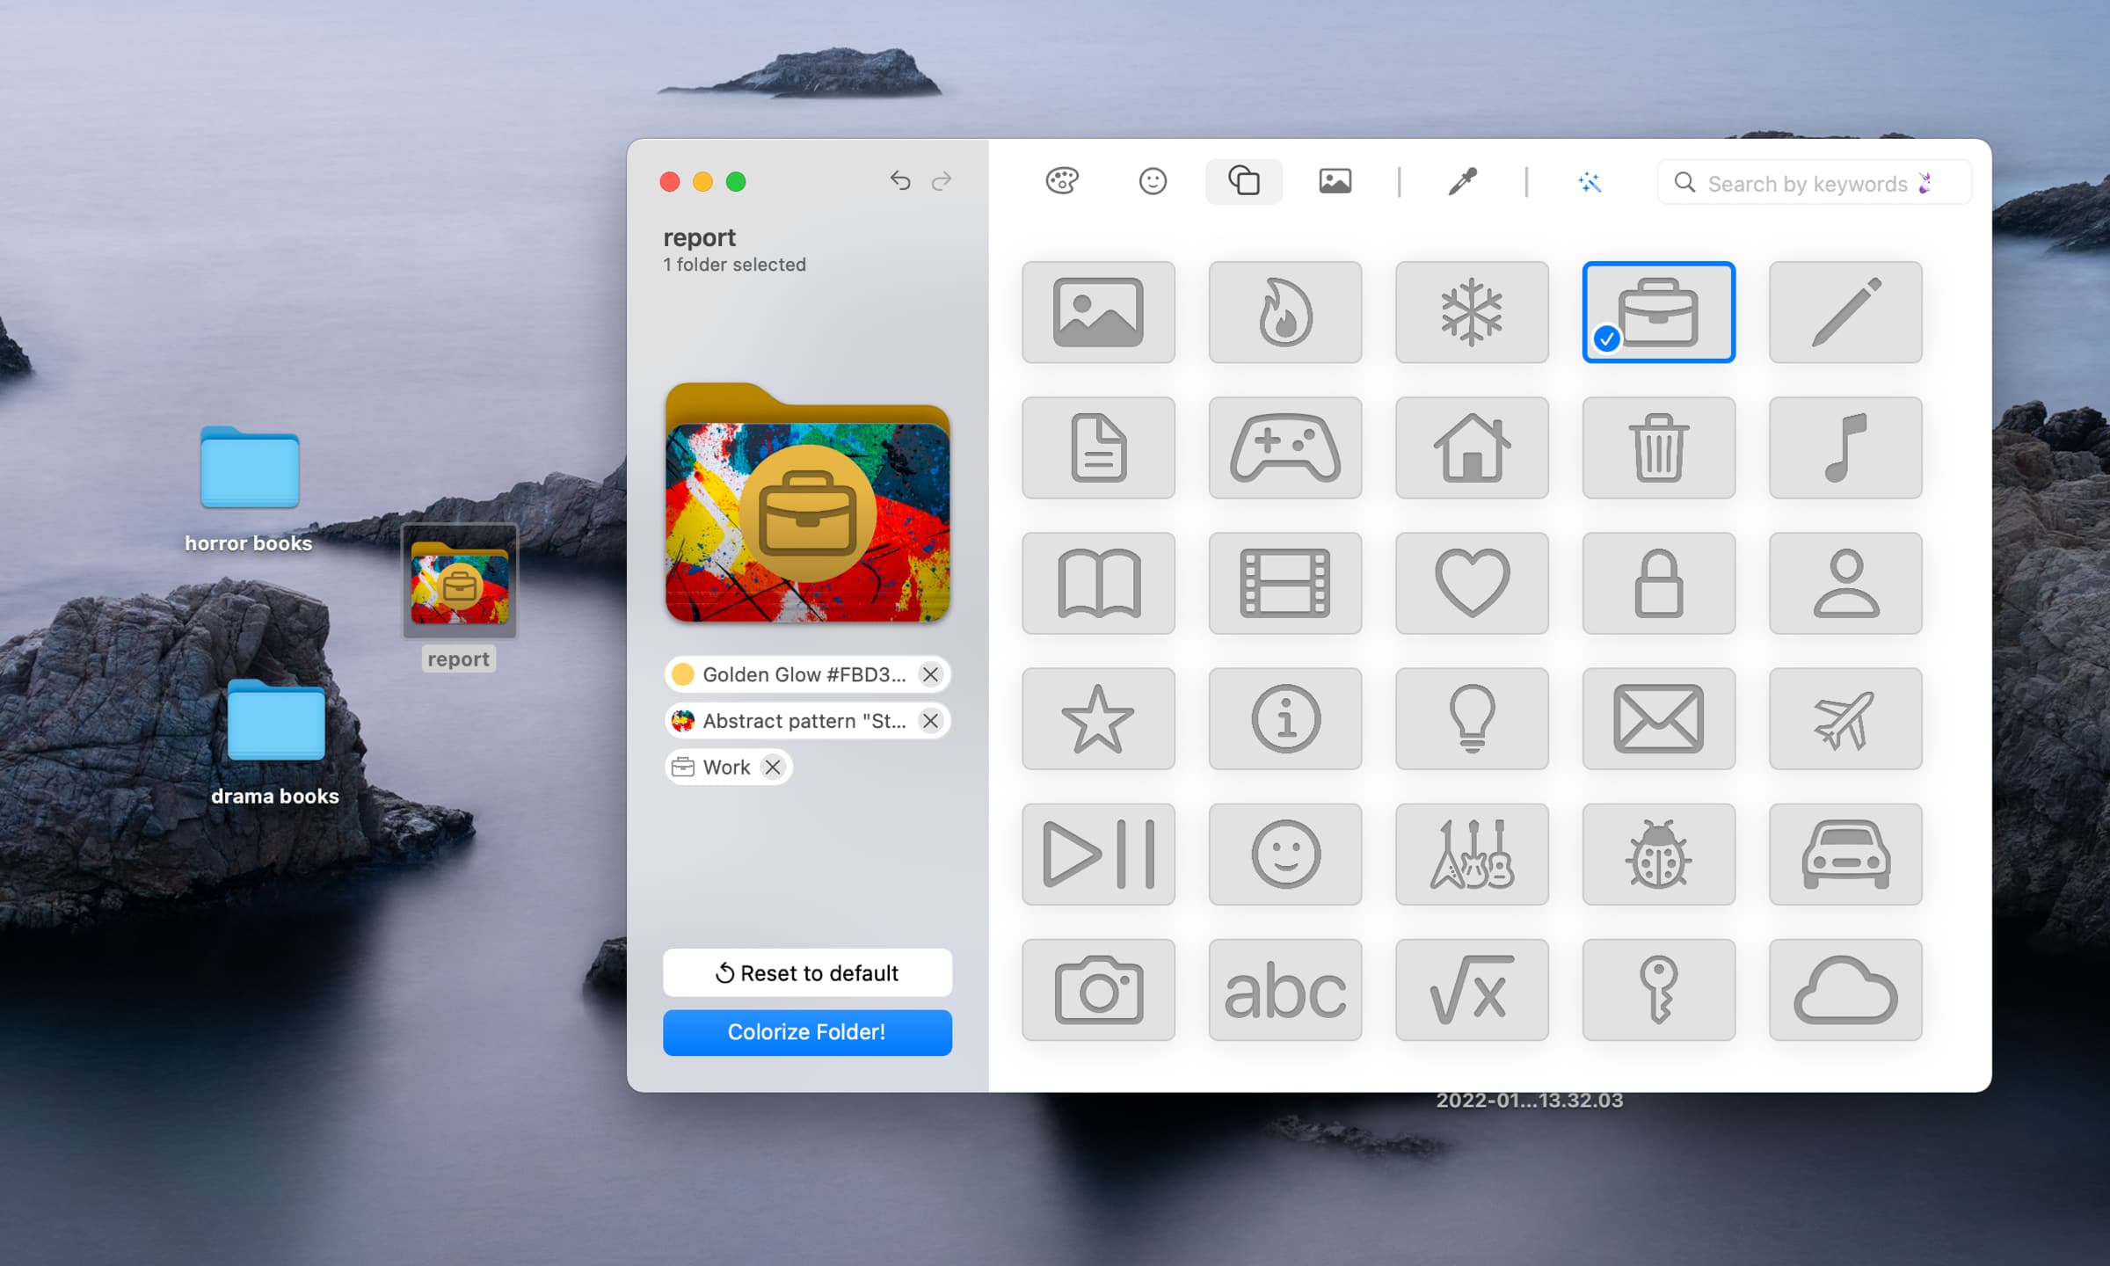Viewport: 2110px width, 1266px height.
Task: Click the eyedropper tool icon
Action: [1462, 181]
